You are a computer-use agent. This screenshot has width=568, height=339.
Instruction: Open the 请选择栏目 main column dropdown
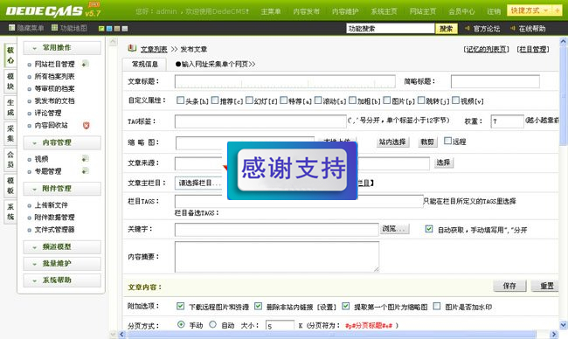pyautogui.click(x=199, y=183)
